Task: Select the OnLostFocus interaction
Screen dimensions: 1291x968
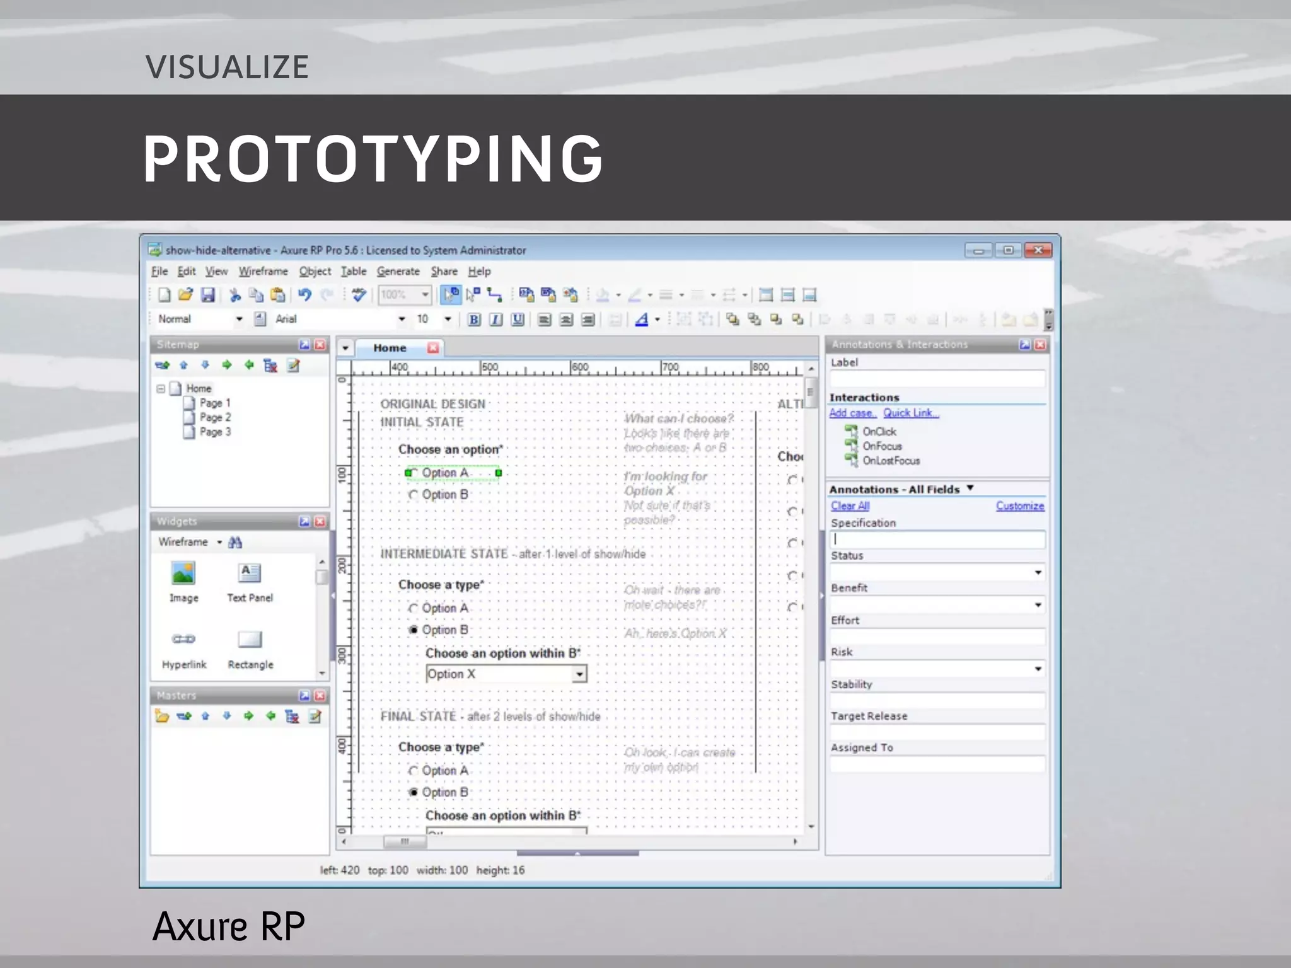Action: pyautogui.click(x=891, y=461)
